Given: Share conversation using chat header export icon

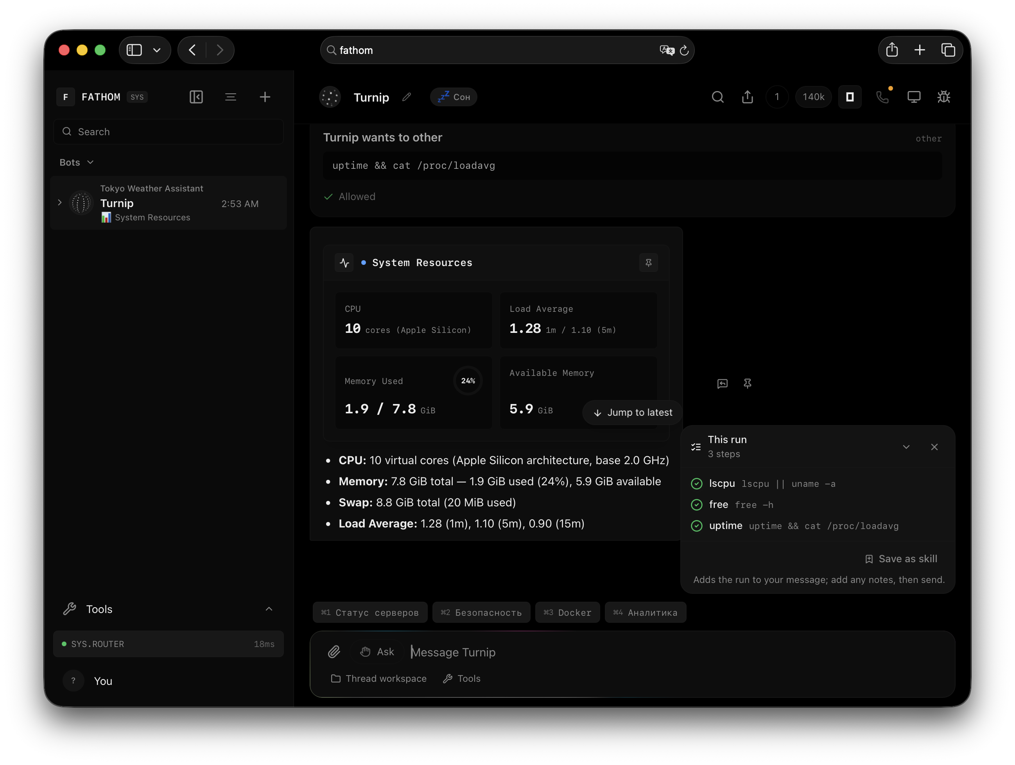Looking at the screenshot, I should coord(748,97).
